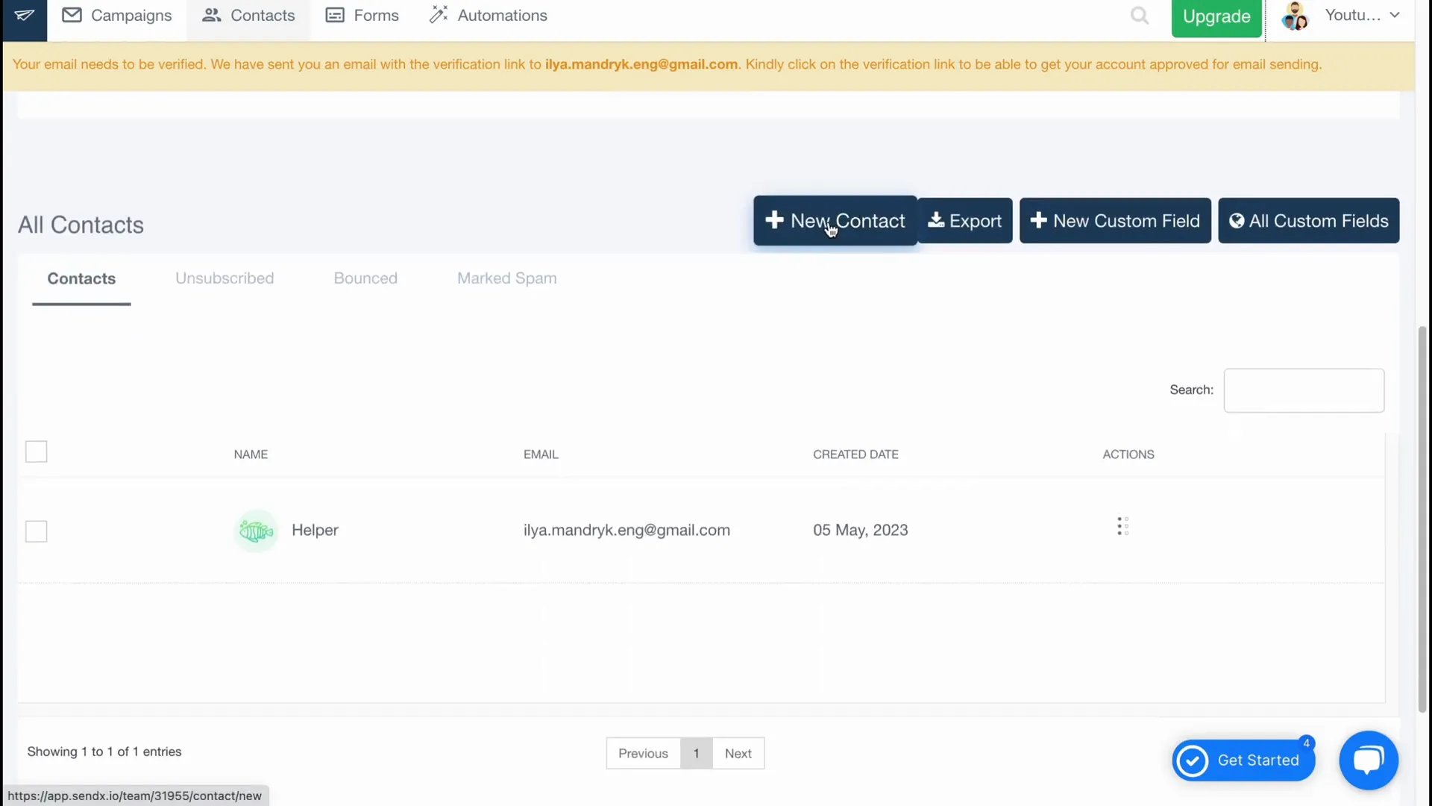
Task: Click the Next pagination button
Action: [x=738, y=753]
